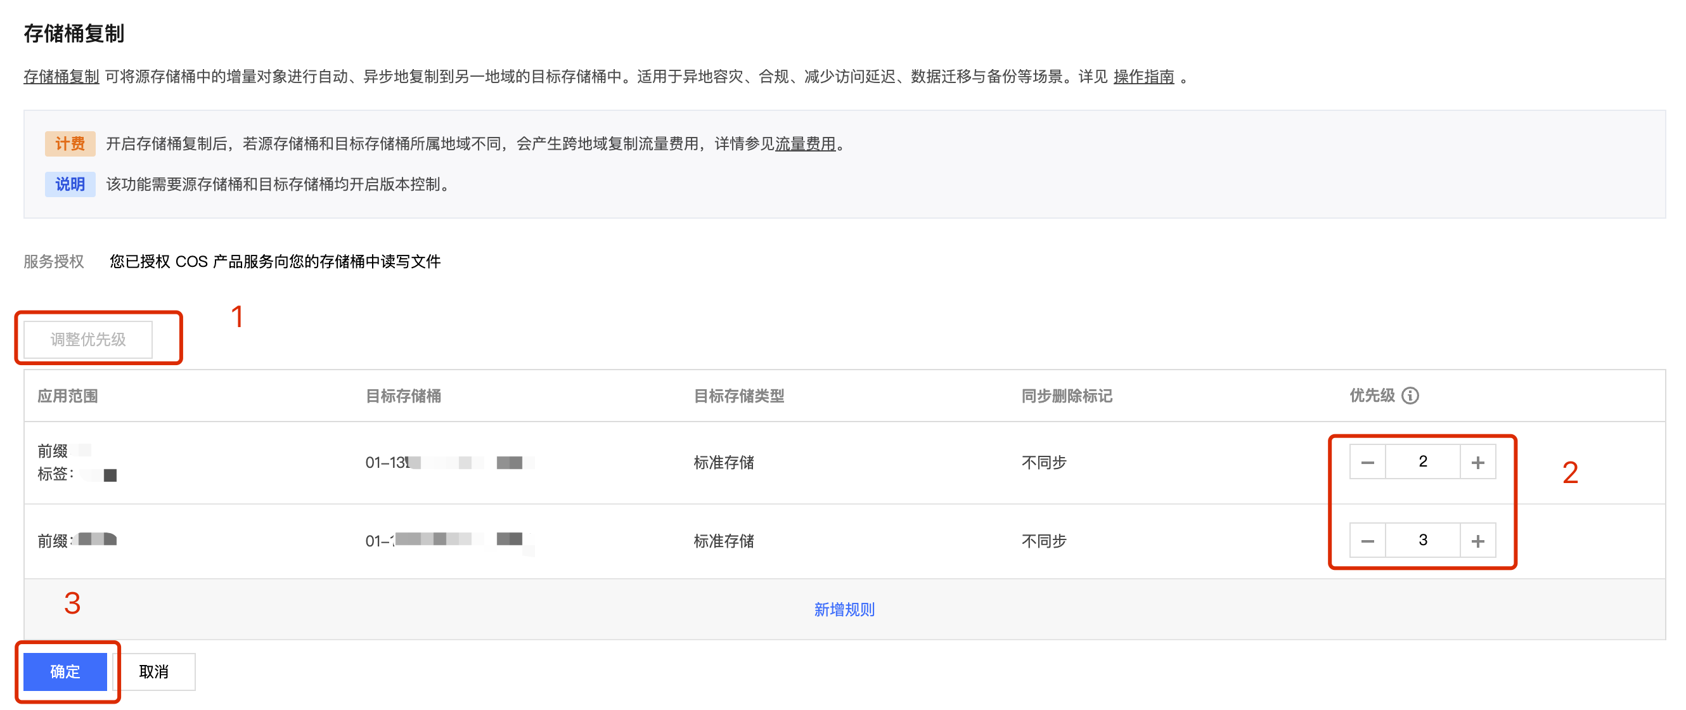Cancel with the 取消 button
Screen dimensions: 1686x710
[155, 671]
